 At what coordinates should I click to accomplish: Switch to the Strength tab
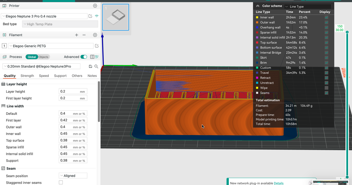(27, 76)
